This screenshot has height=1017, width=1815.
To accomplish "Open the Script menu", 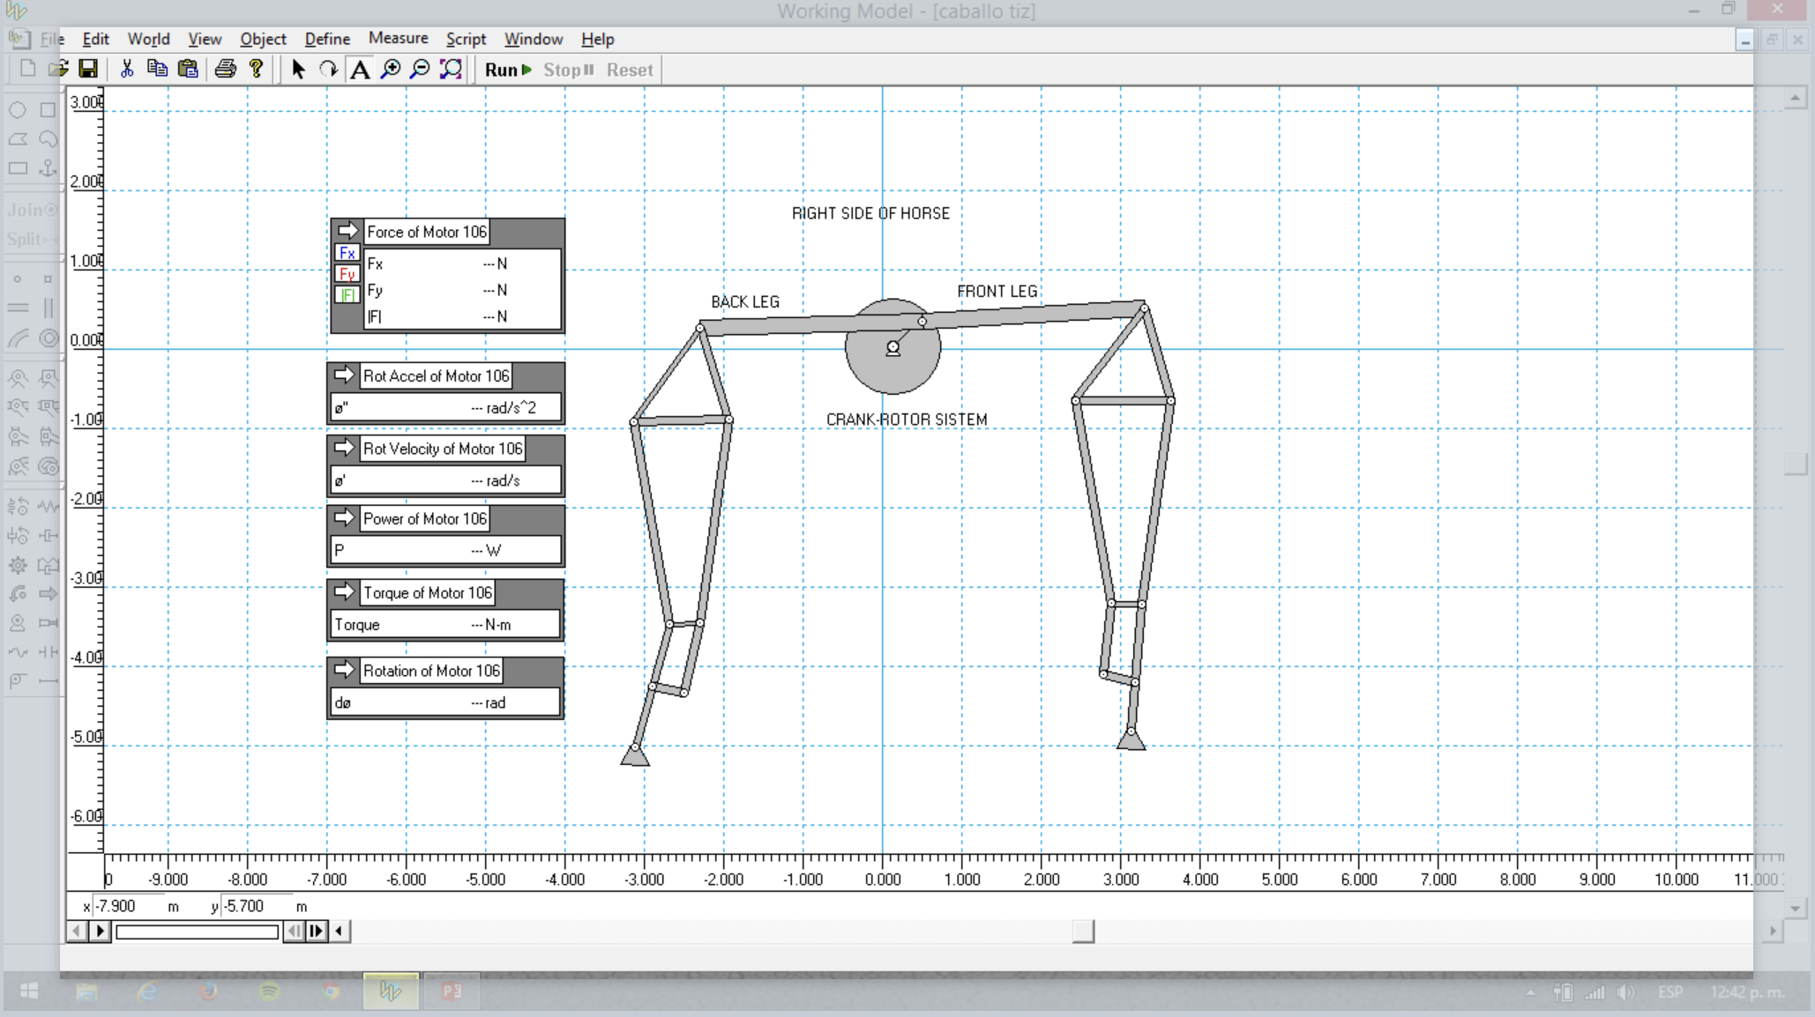I will pyautogui.click(x=466, y=39).
